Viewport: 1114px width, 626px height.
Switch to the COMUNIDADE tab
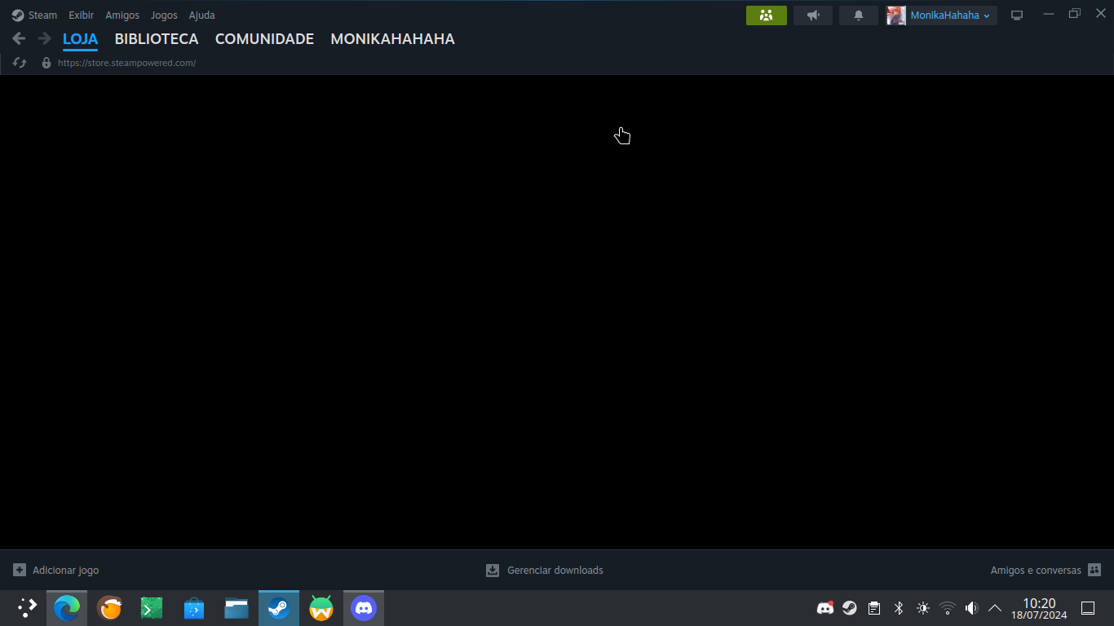[x=264, y=39]
